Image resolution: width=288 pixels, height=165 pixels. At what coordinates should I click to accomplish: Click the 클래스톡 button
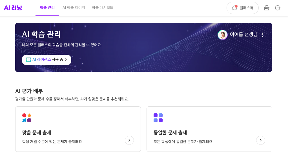(x=242, y=8)
